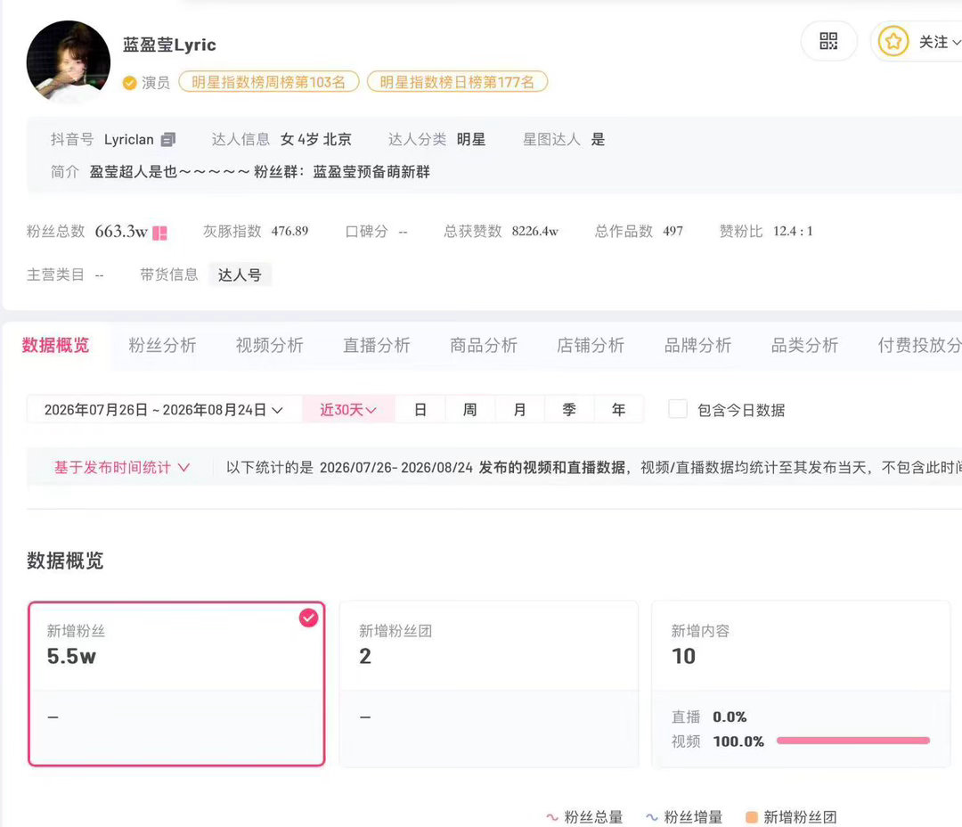Click the 明星指数榜周榜第103名 badge
The image size is (962, 827).
coord(269,82)
